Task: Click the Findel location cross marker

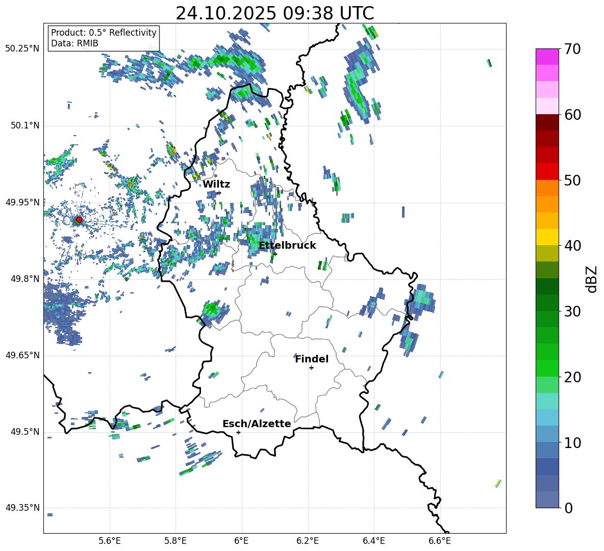Action: pos(311,368)
